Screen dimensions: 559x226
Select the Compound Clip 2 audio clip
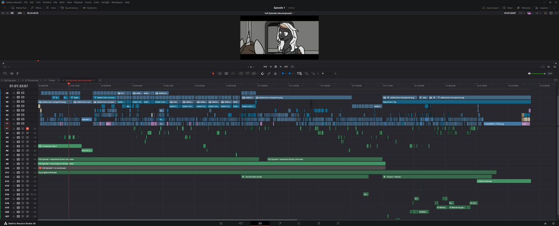pos(60,146)
